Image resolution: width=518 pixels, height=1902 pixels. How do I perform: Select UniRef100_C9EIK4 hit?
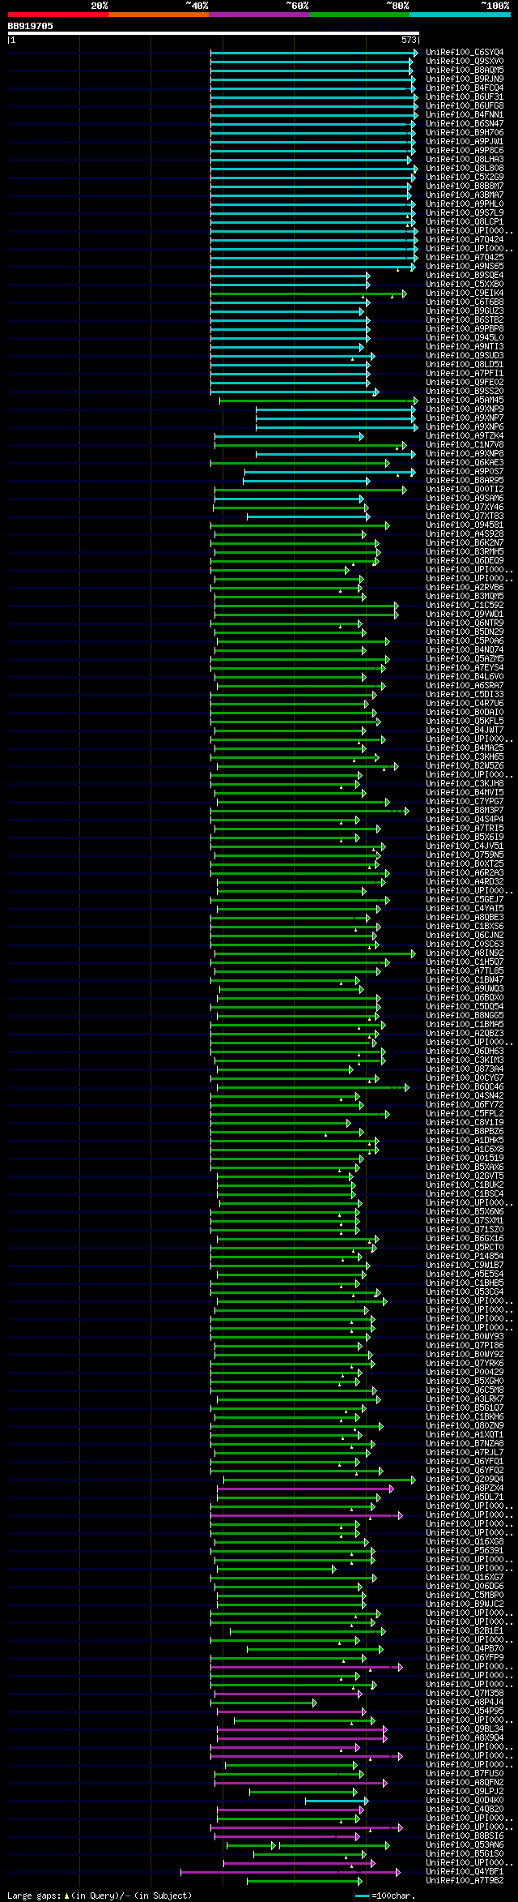[x=465, y=293]
